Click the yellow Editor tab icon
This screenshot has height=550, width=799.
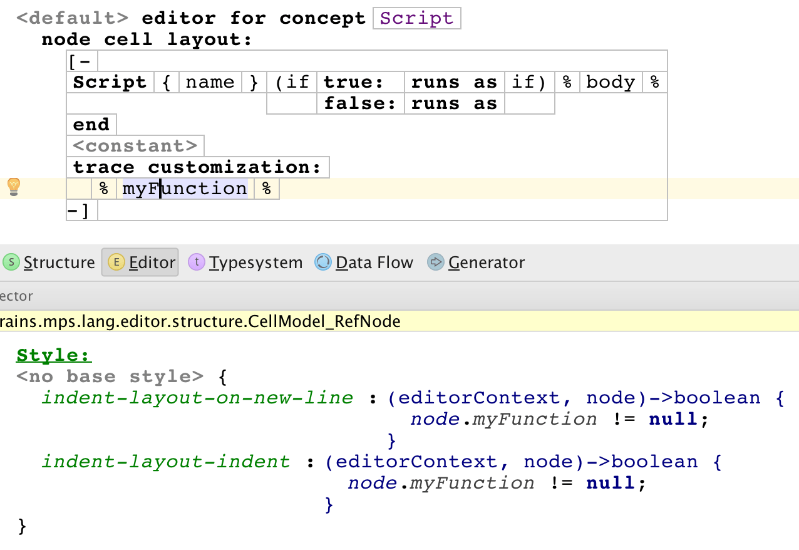click(116, 262)
